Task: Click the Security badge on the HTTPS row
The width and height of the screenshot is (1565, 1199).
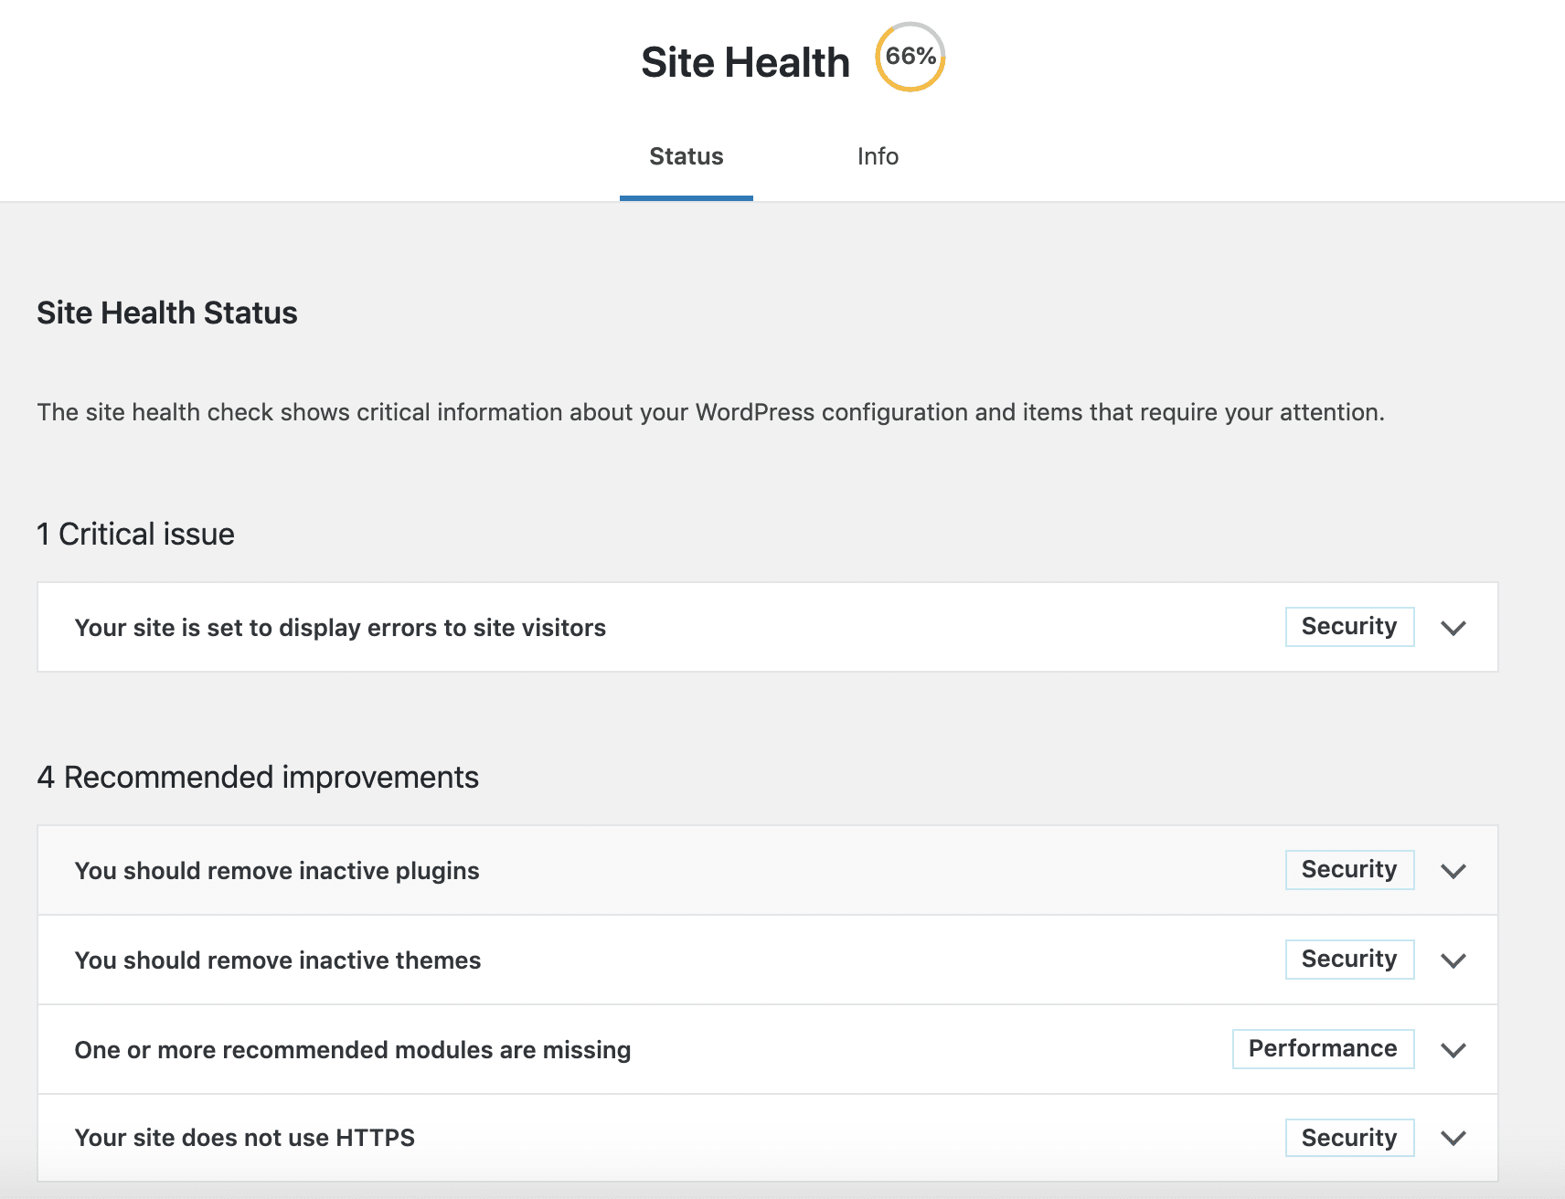Action: [1349, 1138]
